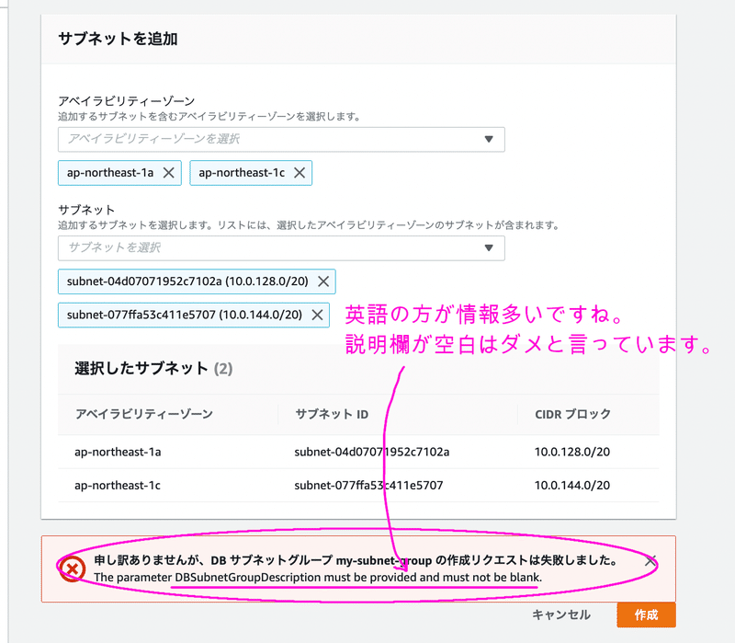
Task: Dismiss the error alert banner
Action: (x=650, y=560)
